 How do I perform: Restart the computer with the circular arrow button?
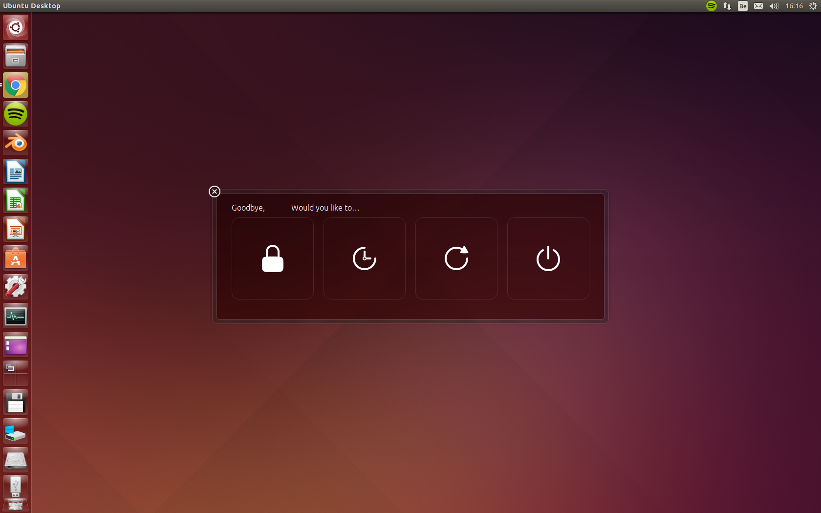point(456,258)
